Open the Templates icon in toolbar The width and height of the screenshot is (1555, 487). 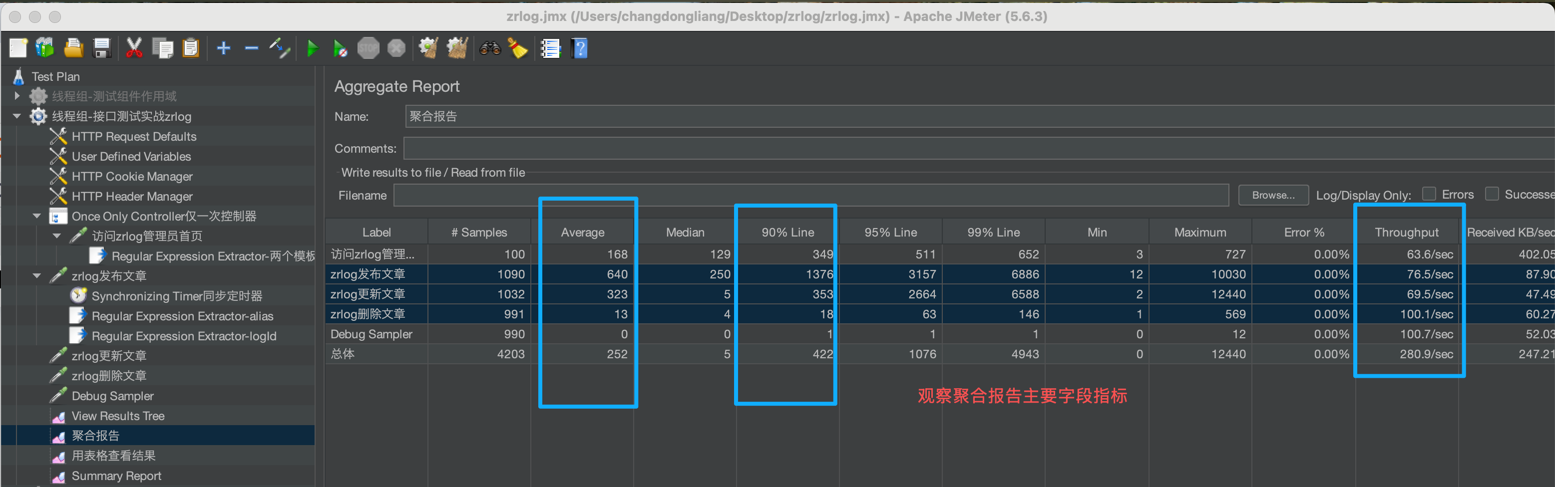(45, 48)
